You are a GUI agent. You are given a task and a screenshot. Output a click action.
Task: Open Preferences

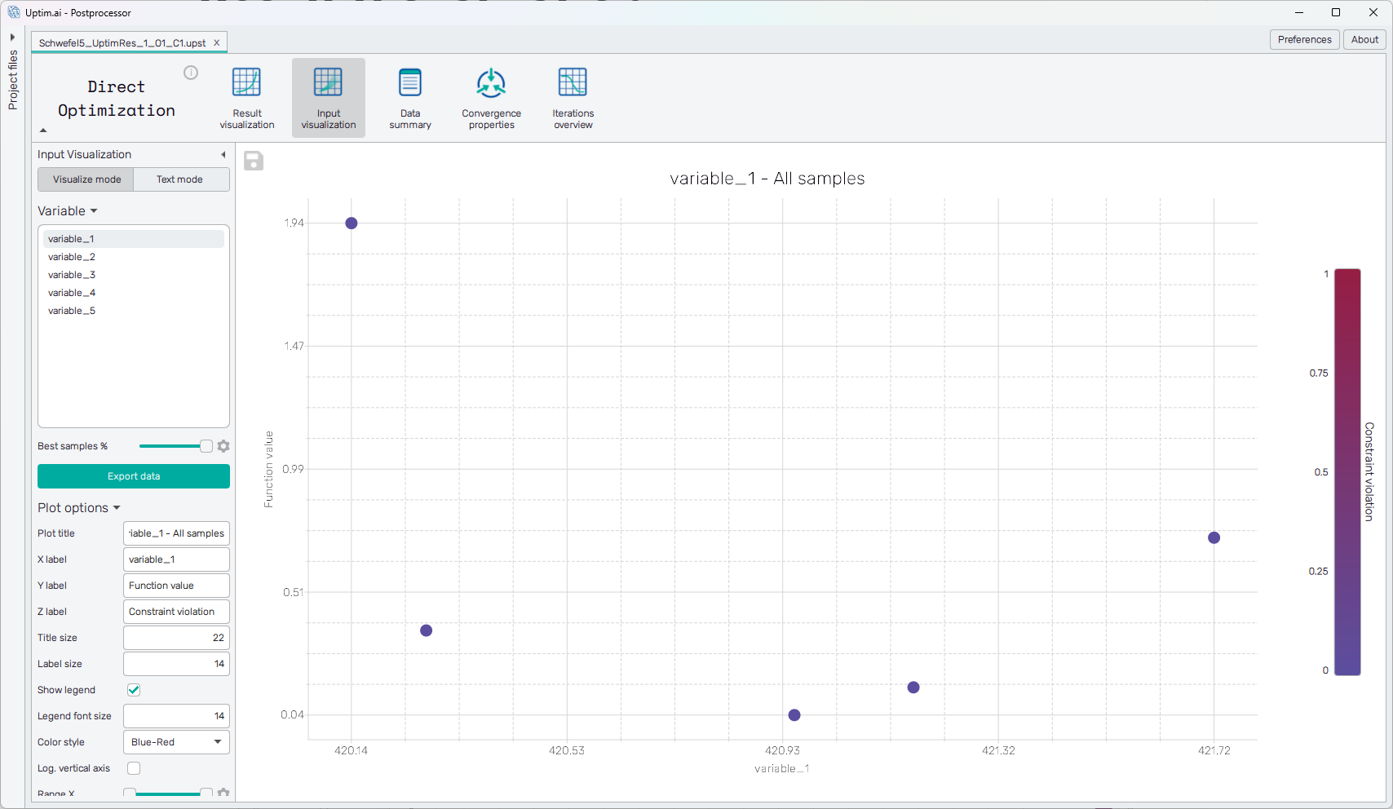click(1304, 39)
